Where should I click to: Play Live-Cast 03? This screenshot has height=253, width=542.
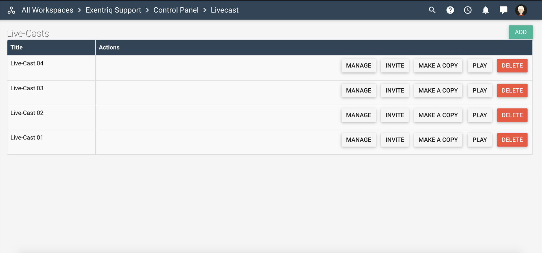tap(480, 90)
